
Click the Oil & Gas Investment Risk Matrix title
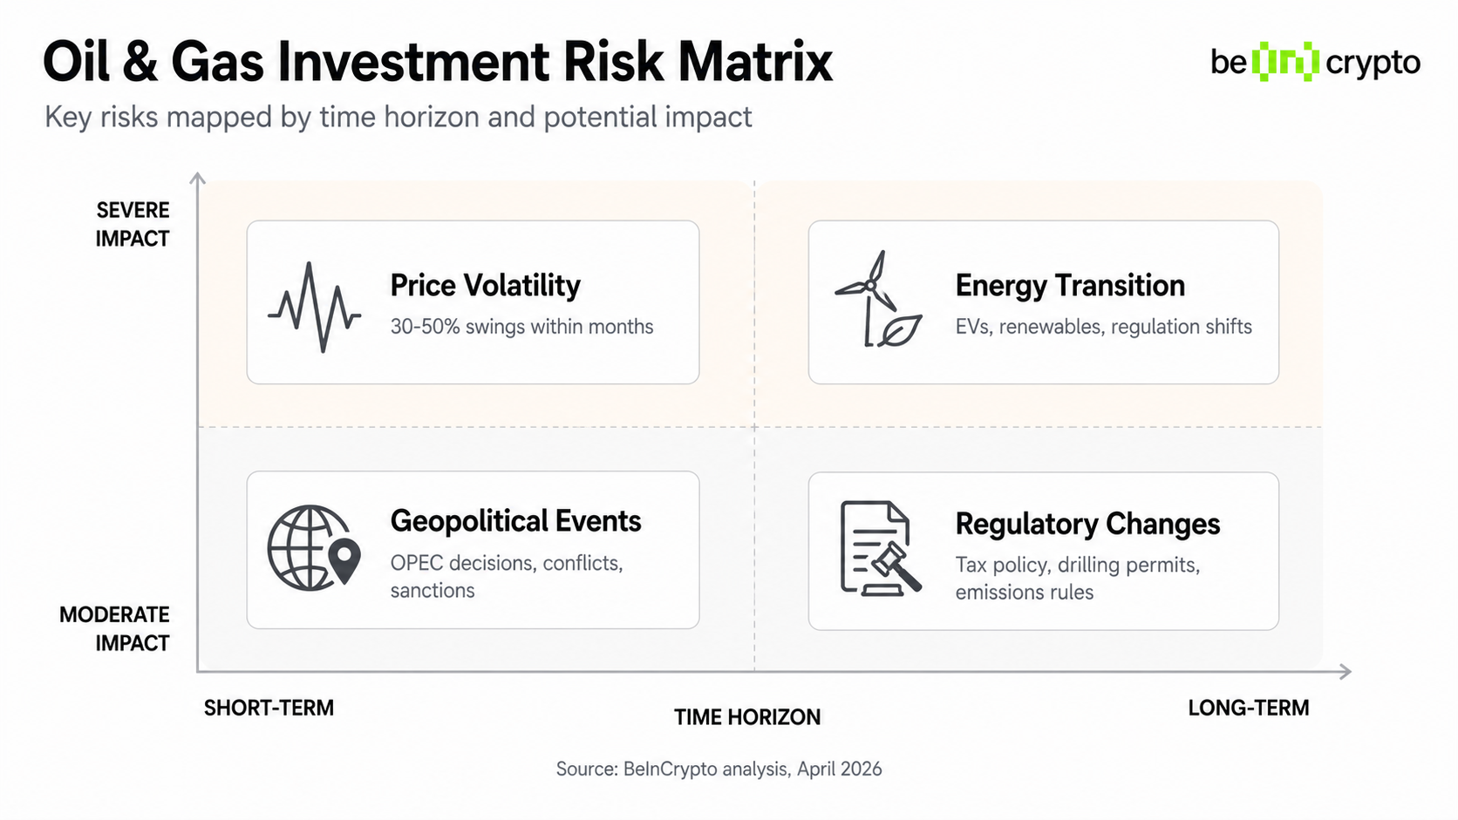pos(438,62)
